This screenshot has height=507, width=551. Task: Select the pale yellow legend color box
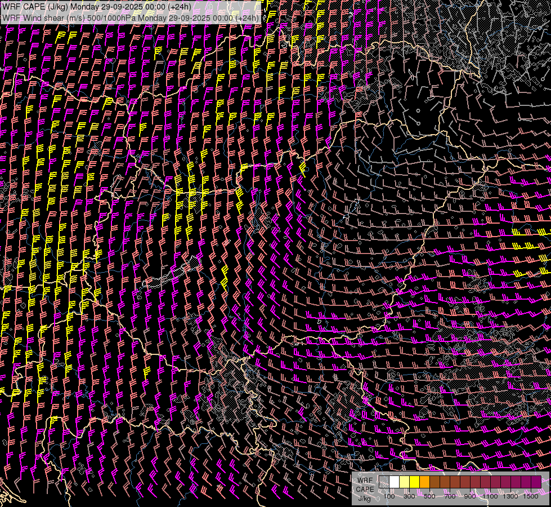pyautogui.click(x=404, y=482)
